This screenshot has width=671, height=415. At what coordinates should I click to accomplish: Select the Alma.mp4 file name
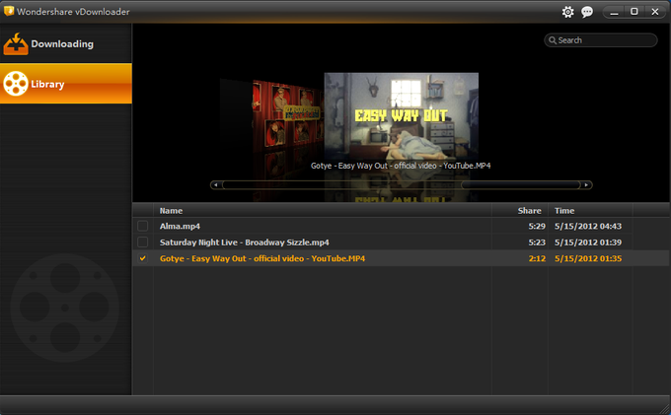click(x=180, y=226)
